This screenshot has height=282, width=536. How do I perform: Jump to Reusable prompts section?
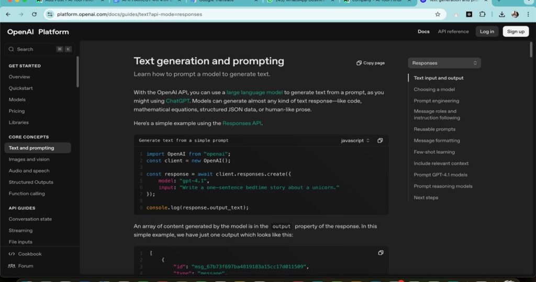[434, 129]
